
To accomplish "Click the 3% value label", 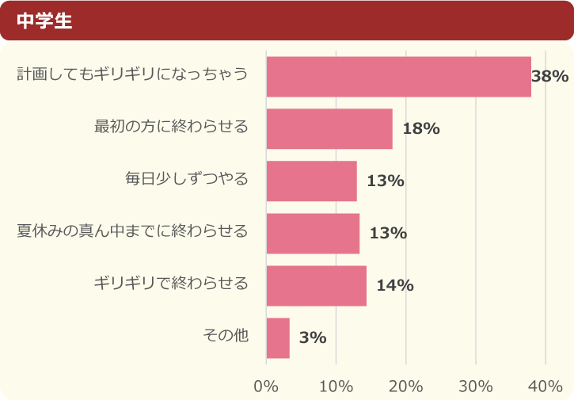I will (313, 338).
